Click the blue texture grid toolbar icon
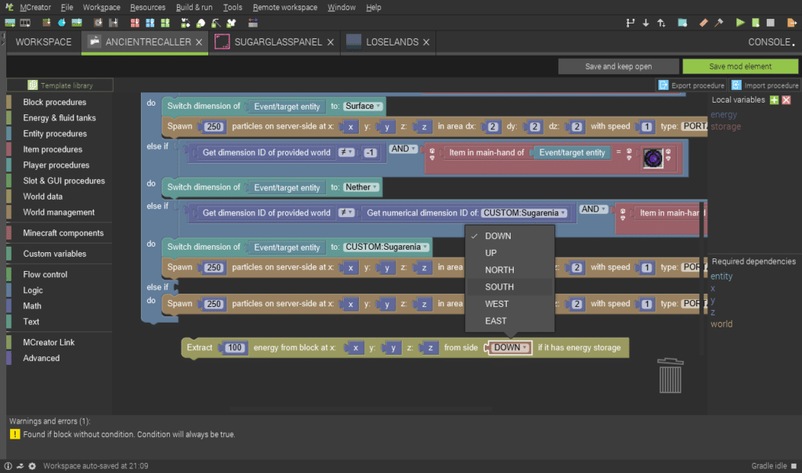The width and height of the screenshot is (802, 473). click(150, 23)
